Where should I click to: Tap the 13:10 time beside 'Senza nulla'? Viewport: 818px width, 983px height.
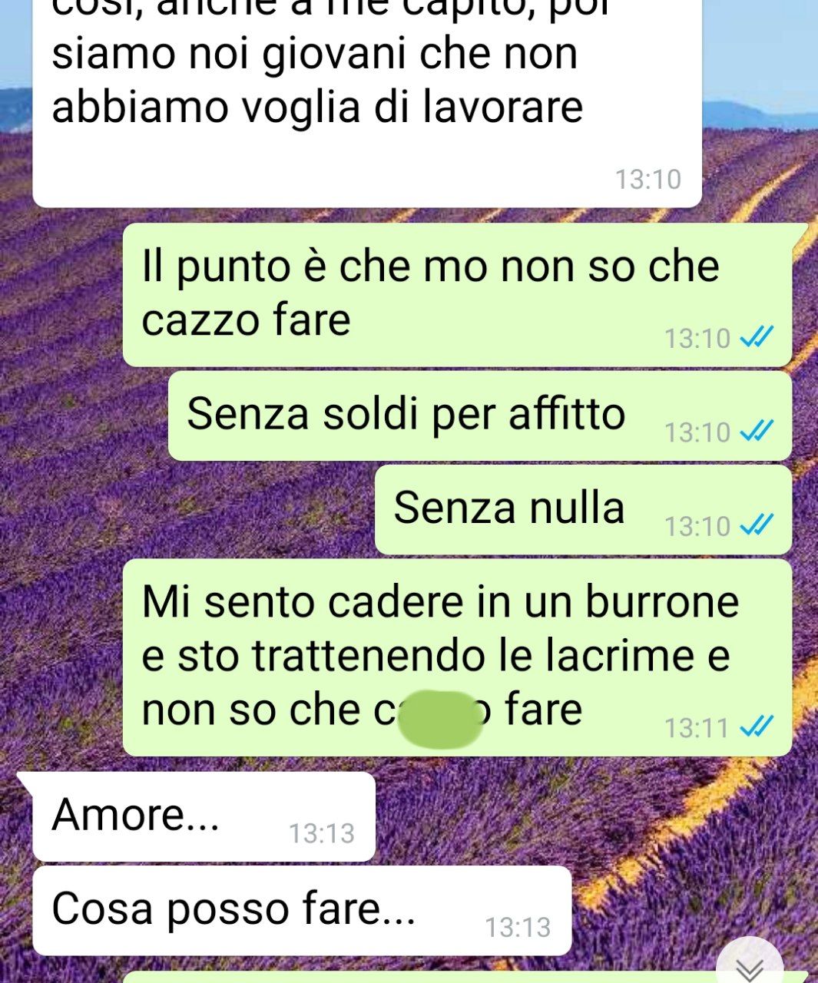[697, 527]
